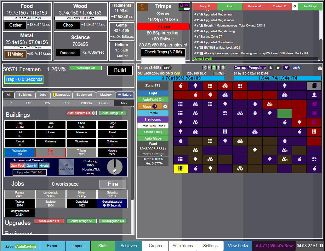325x251 pixels.
Task: Toggle Loot message filter
Action: point(230,6)
